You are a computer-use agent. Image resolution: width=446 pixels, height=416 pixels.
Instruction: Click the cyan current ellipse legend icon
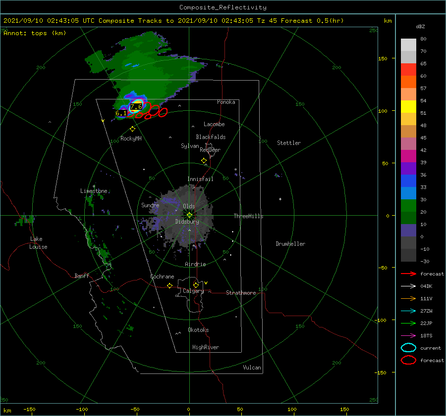point(408,348)
